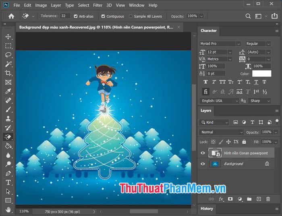The image size is (282, 216).
Task: Click the zoom level 110% field
Action: (x=24, y=211)
